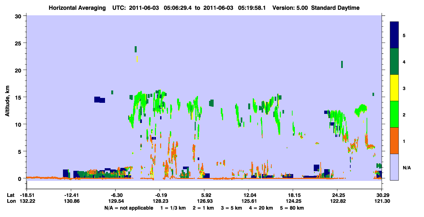Click latitude value -6.30
This screenshot has height=217, width=424.
click(x=116, y=195)
